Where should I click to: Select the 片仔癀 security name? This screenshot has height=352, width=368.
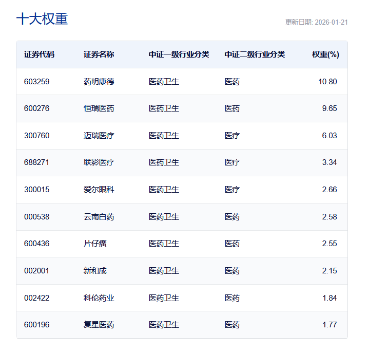pyautogui.click(x=95, y=244)
